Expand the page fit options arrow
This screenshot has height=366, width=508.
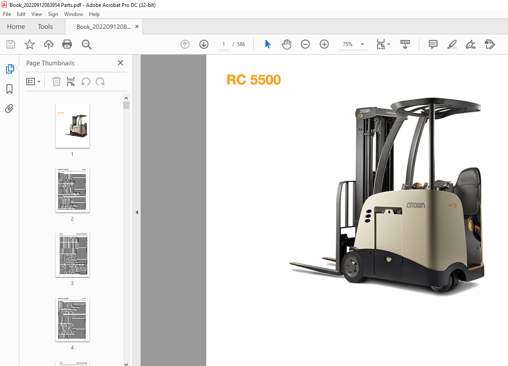point(389,44)
